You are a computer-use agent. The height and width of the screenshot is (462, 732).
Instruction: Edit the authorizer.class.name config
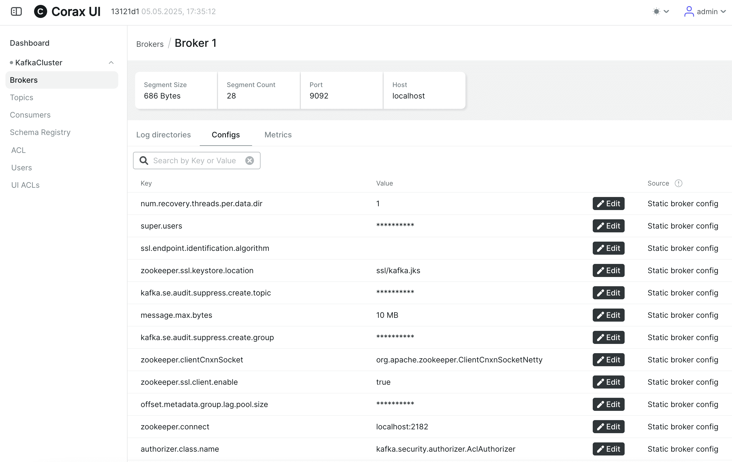tap(609, 449)
